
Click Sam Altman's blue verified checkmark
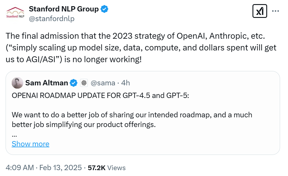74,83
